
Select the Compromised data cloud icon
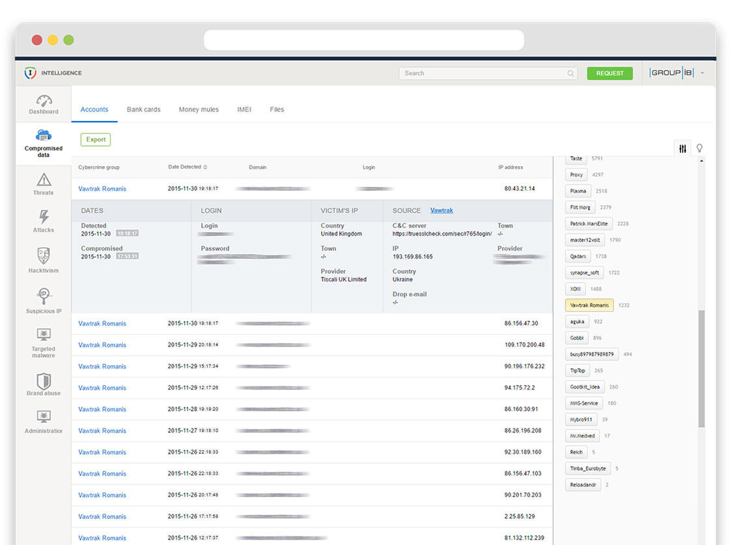point(44,135)
